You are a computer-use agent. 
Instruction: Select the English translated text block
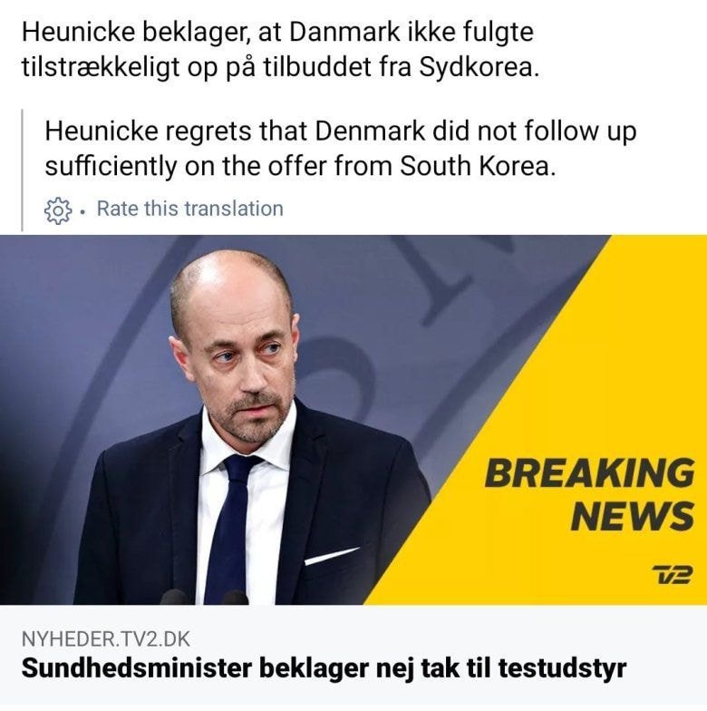tap(340, 149)
